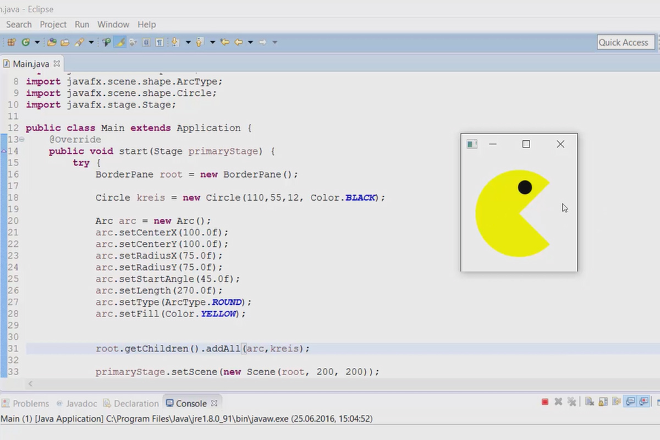660x440 pixels.
Task: Minimize the JavaFX application window
Action: click(493, 144)
